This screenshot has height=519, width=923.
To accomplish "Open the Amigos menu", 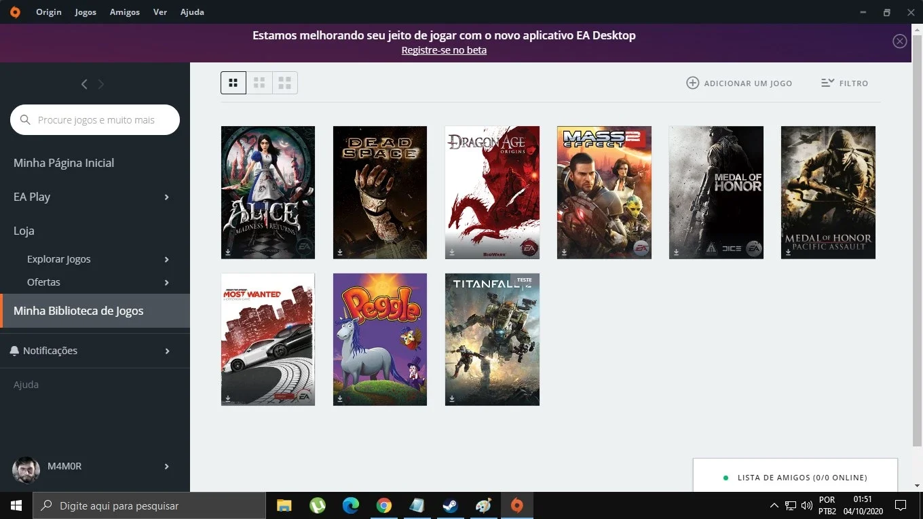I will (125, 12).
